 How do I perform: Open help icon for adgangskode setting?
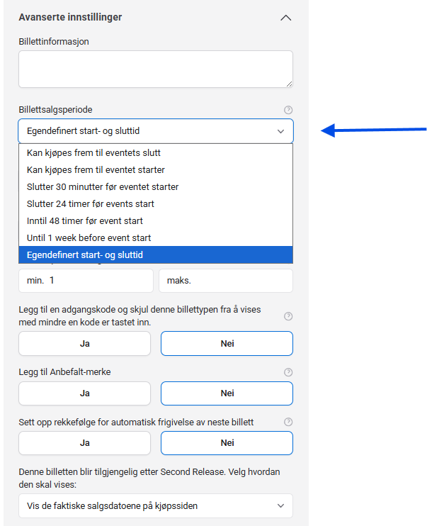[287, 316]
